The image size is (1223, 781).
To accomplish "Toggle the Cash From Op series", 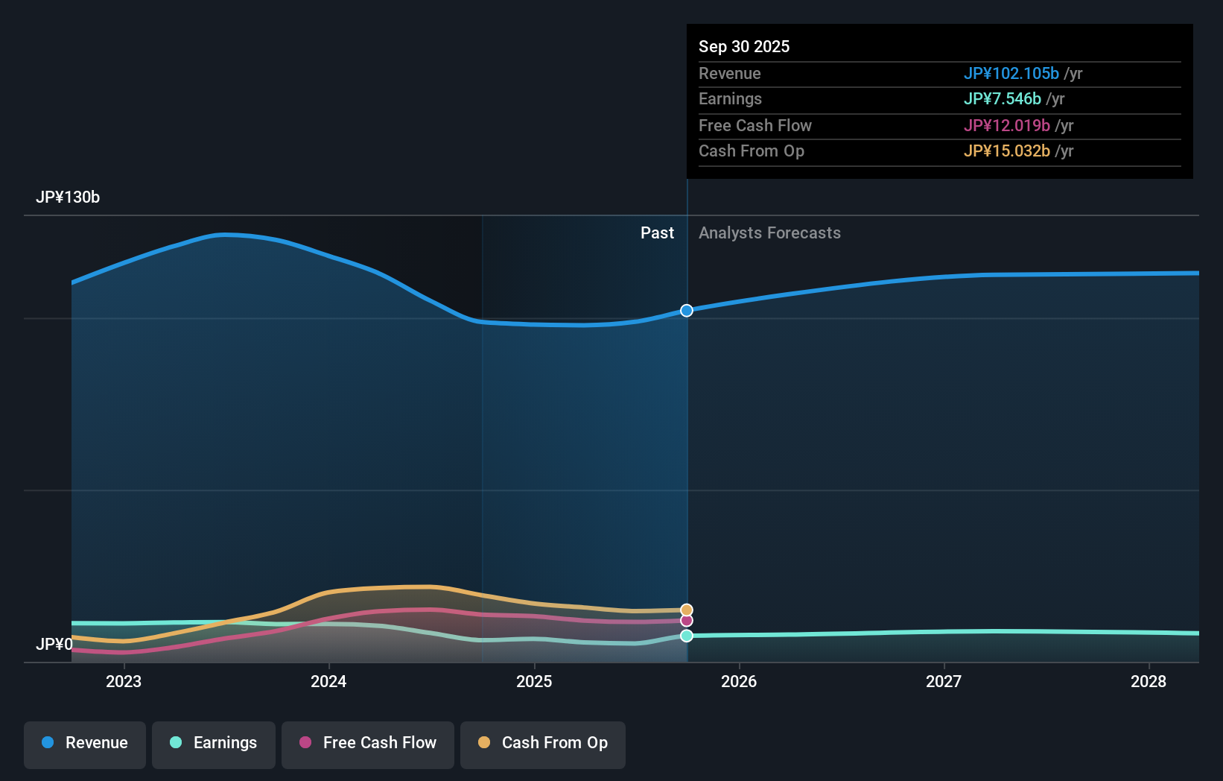I will [x=543, y=743].
